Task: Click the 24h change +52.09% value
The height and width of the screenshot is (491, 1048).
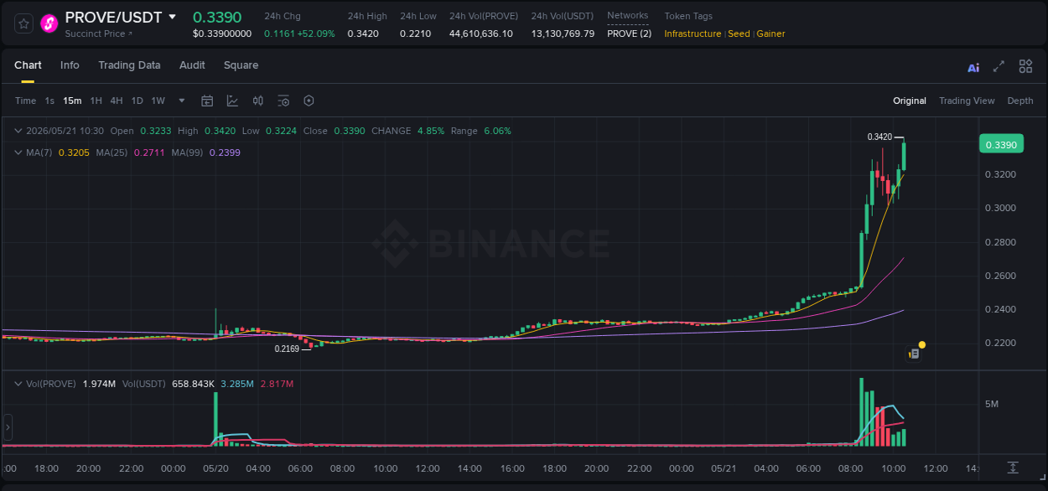Action: 315,34
